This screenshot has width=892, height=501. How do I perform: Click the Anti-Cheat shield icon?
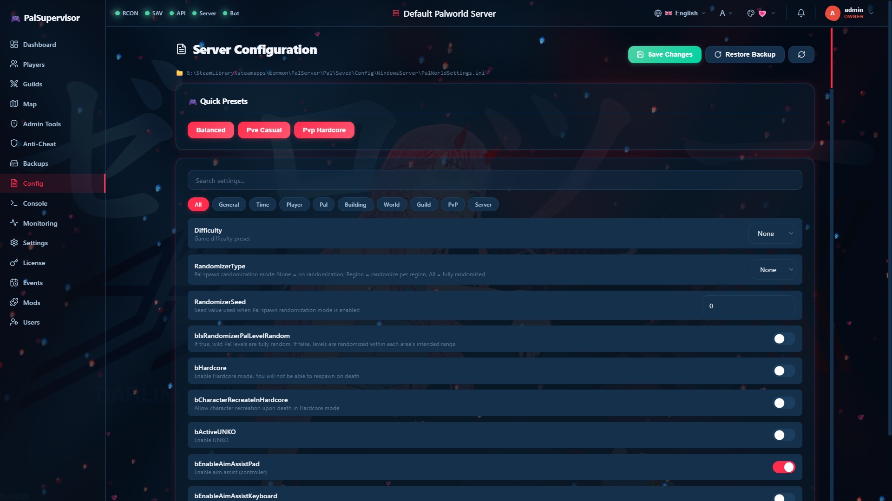click(14, 143)
